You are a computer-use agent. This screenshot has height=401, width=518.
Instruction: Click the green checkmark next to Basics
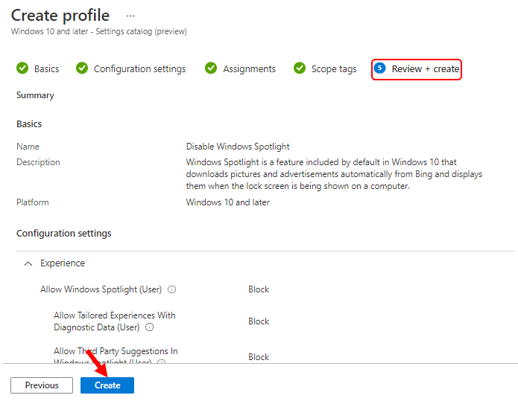tap(22, 68)
